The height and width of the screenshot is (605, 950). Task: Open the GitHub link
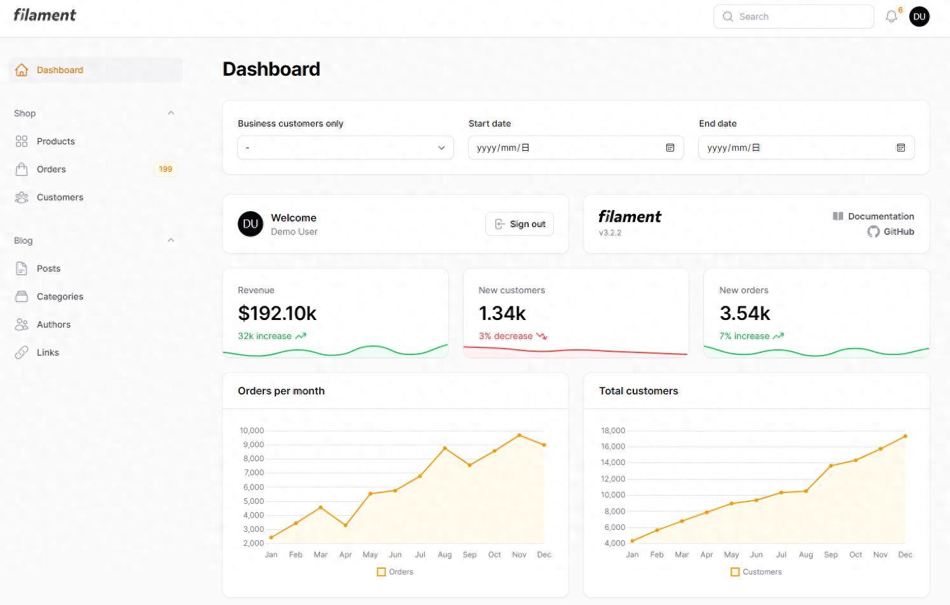(898, 232)
